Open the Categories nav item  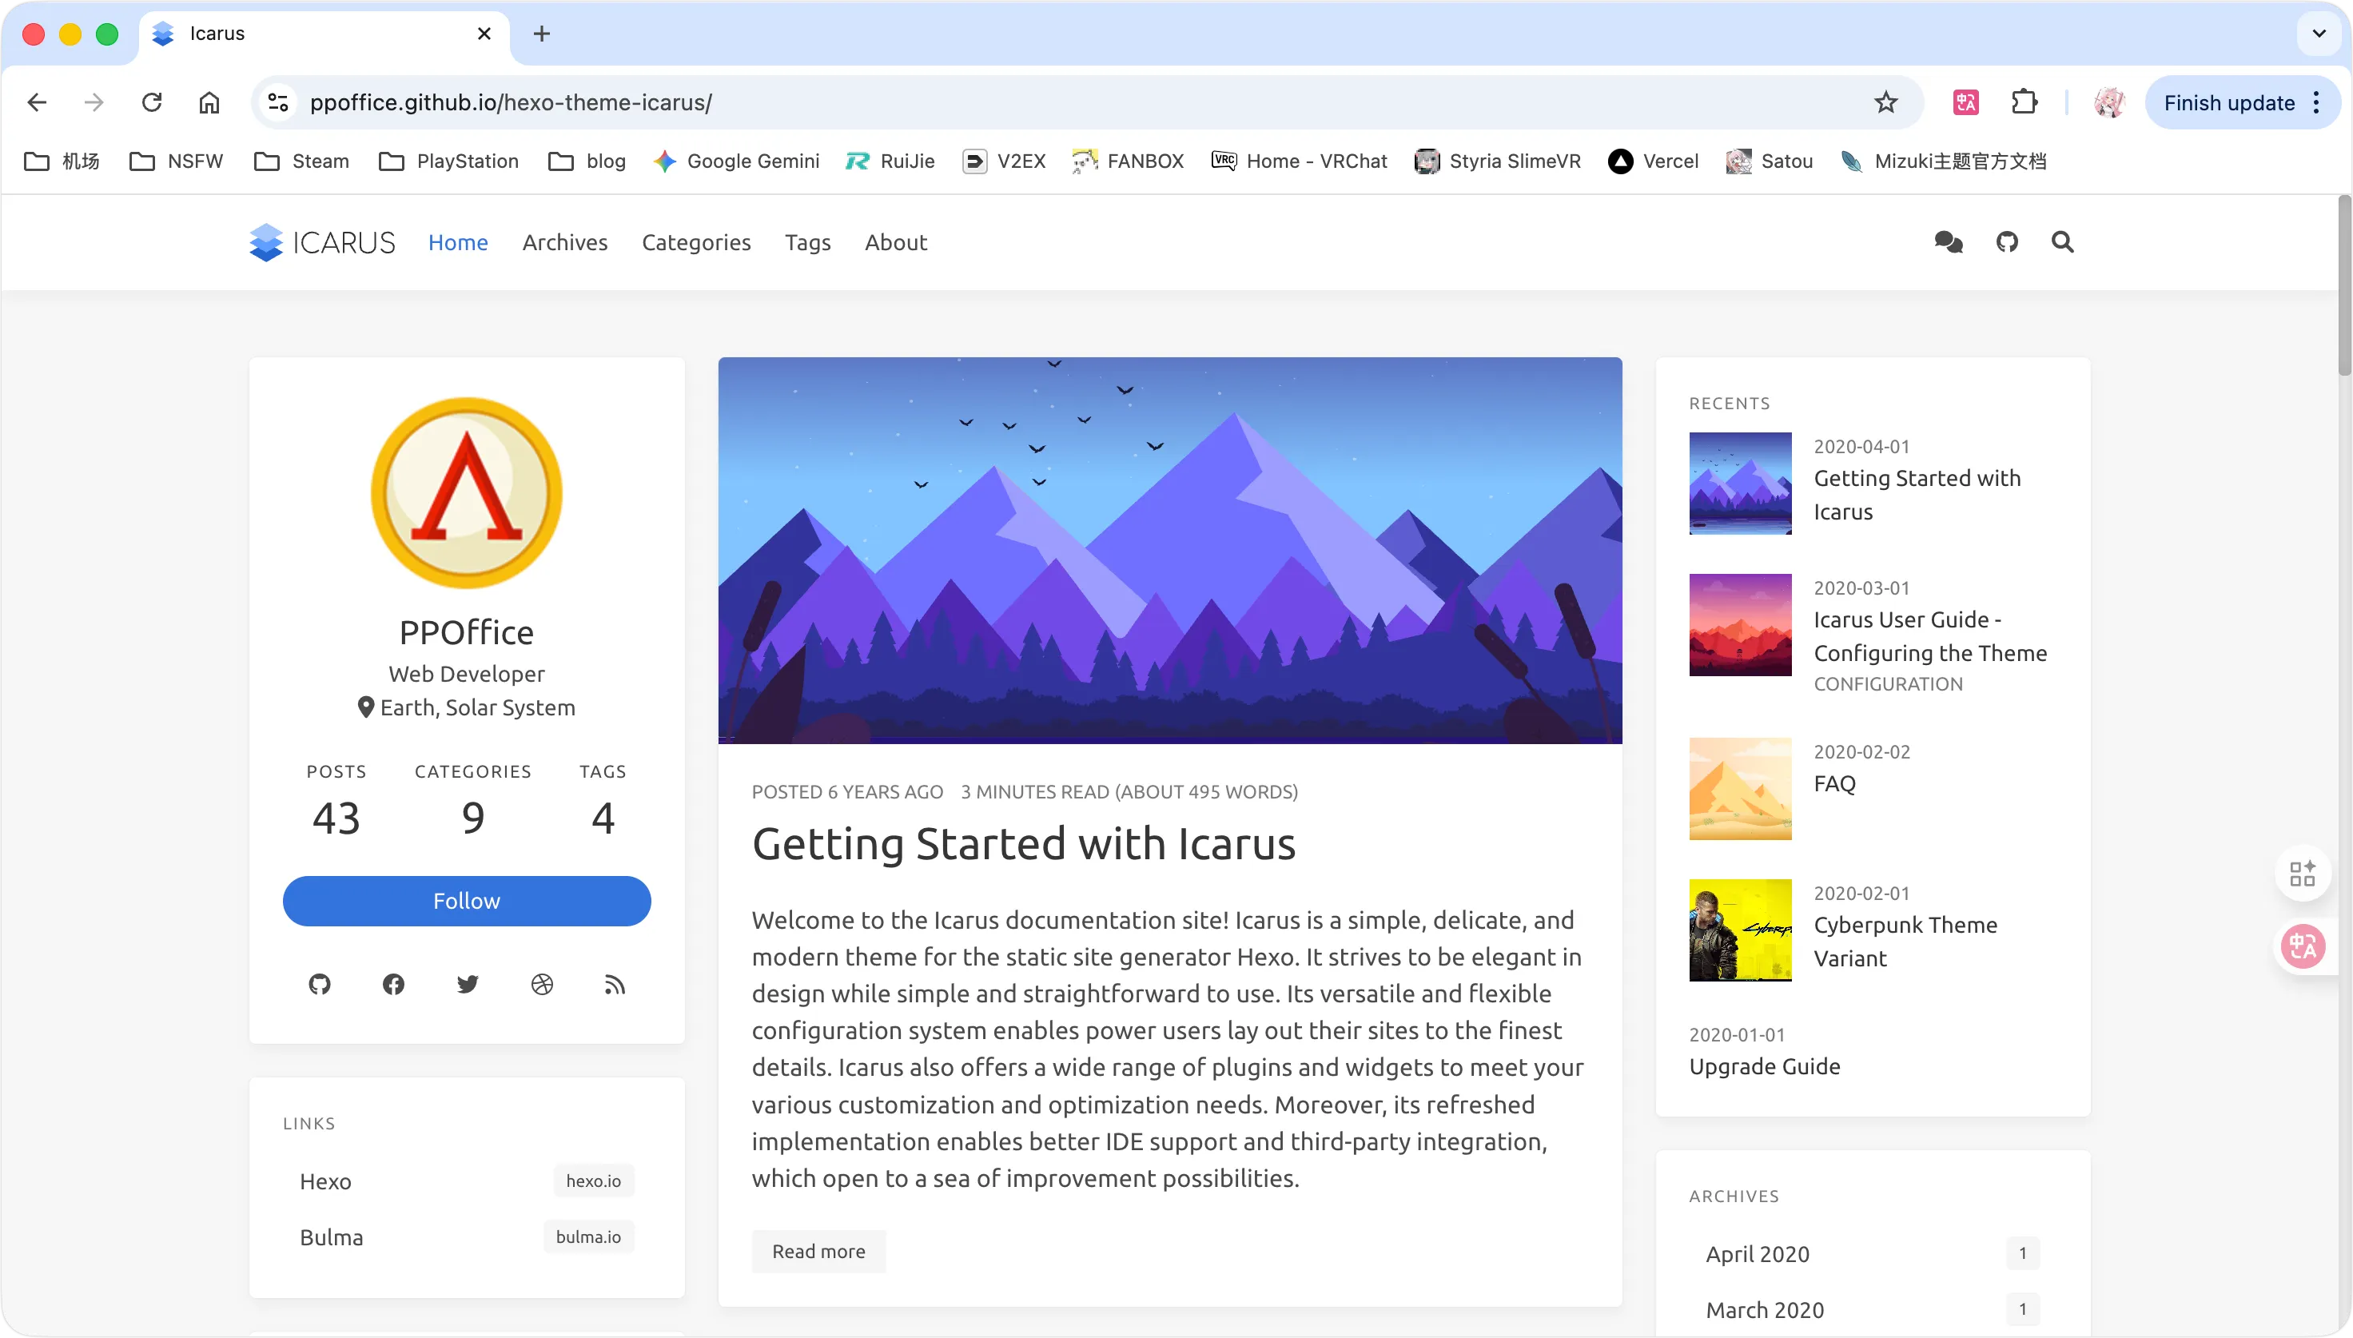[695, 243]
